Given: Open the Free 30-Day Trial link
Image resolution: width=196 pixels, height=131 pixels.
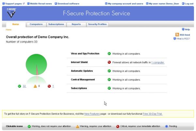Looking at the screenshot, I should click(153, 114).
